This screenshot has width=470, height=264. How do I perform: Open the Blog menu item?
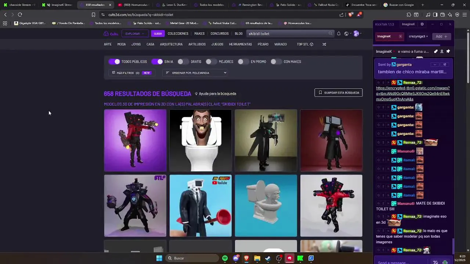(x=239, y=34)
